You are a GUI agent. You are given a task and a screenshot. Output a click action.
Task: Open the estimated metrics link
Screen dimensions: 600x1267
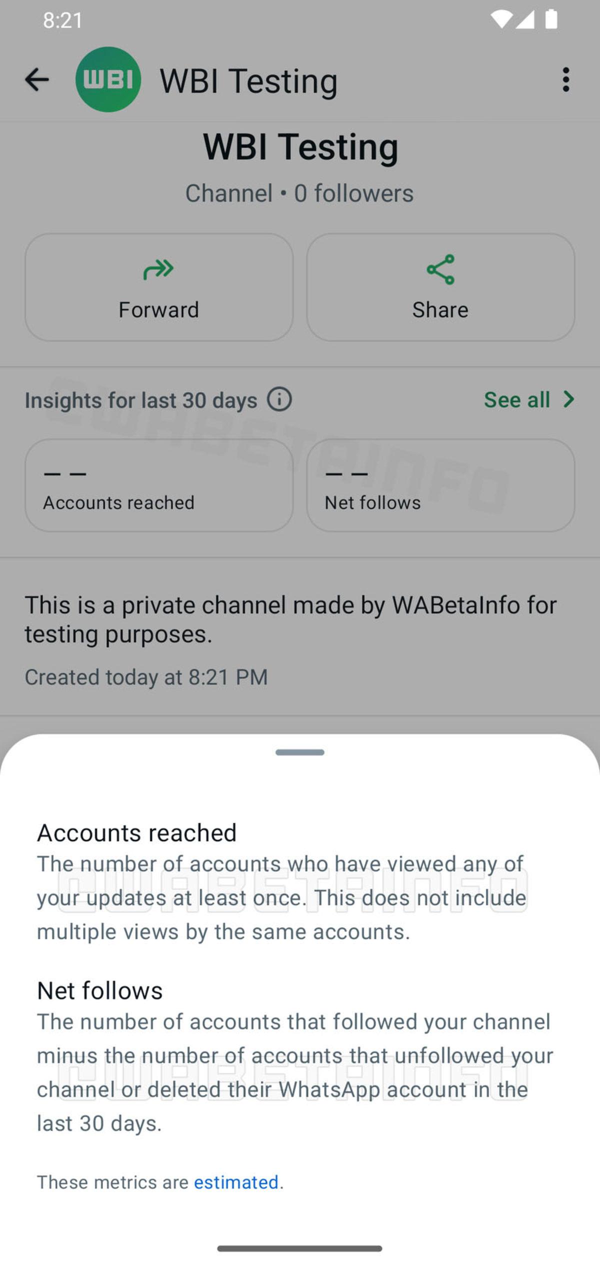coord(236,1182)
